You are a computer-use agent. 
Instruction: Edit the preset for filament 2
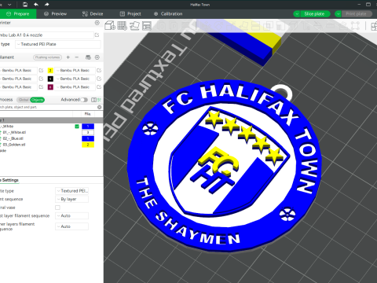[x=99, y=70]
